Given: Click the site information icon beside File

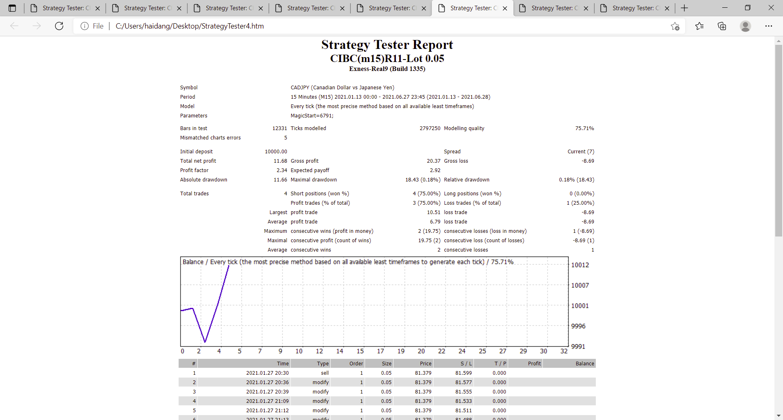Looking at the screenshot, I should pos(84,26).
